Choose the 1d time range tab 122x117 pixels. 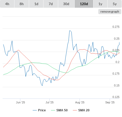click(x=36, y=4)
